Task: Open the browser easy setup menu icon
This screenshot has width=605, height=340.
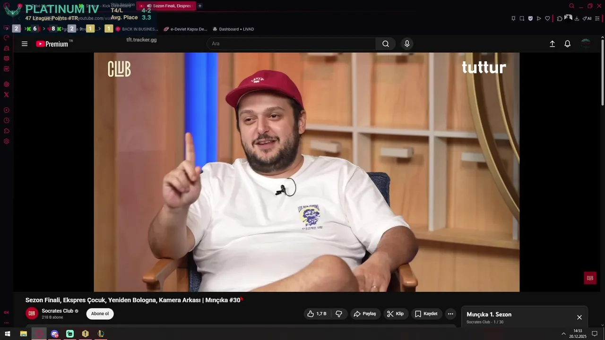Action: point(598,18)
